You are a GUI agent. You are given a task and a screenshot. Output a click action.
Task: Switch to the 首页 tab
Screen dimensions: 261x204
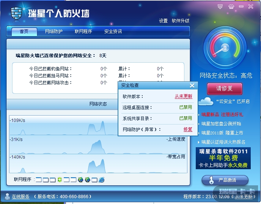pyautogui.click(x=24, y=31)
